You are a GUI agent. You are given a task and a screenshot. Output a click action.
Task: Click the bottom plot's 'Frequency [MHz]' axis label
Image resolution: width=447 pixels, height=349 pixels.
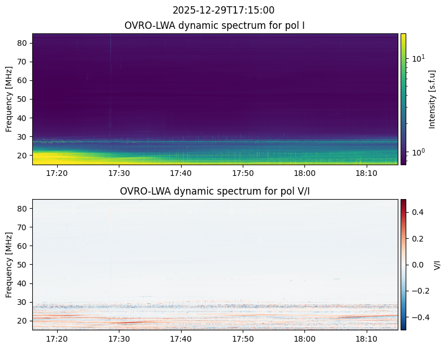(9, 264)
